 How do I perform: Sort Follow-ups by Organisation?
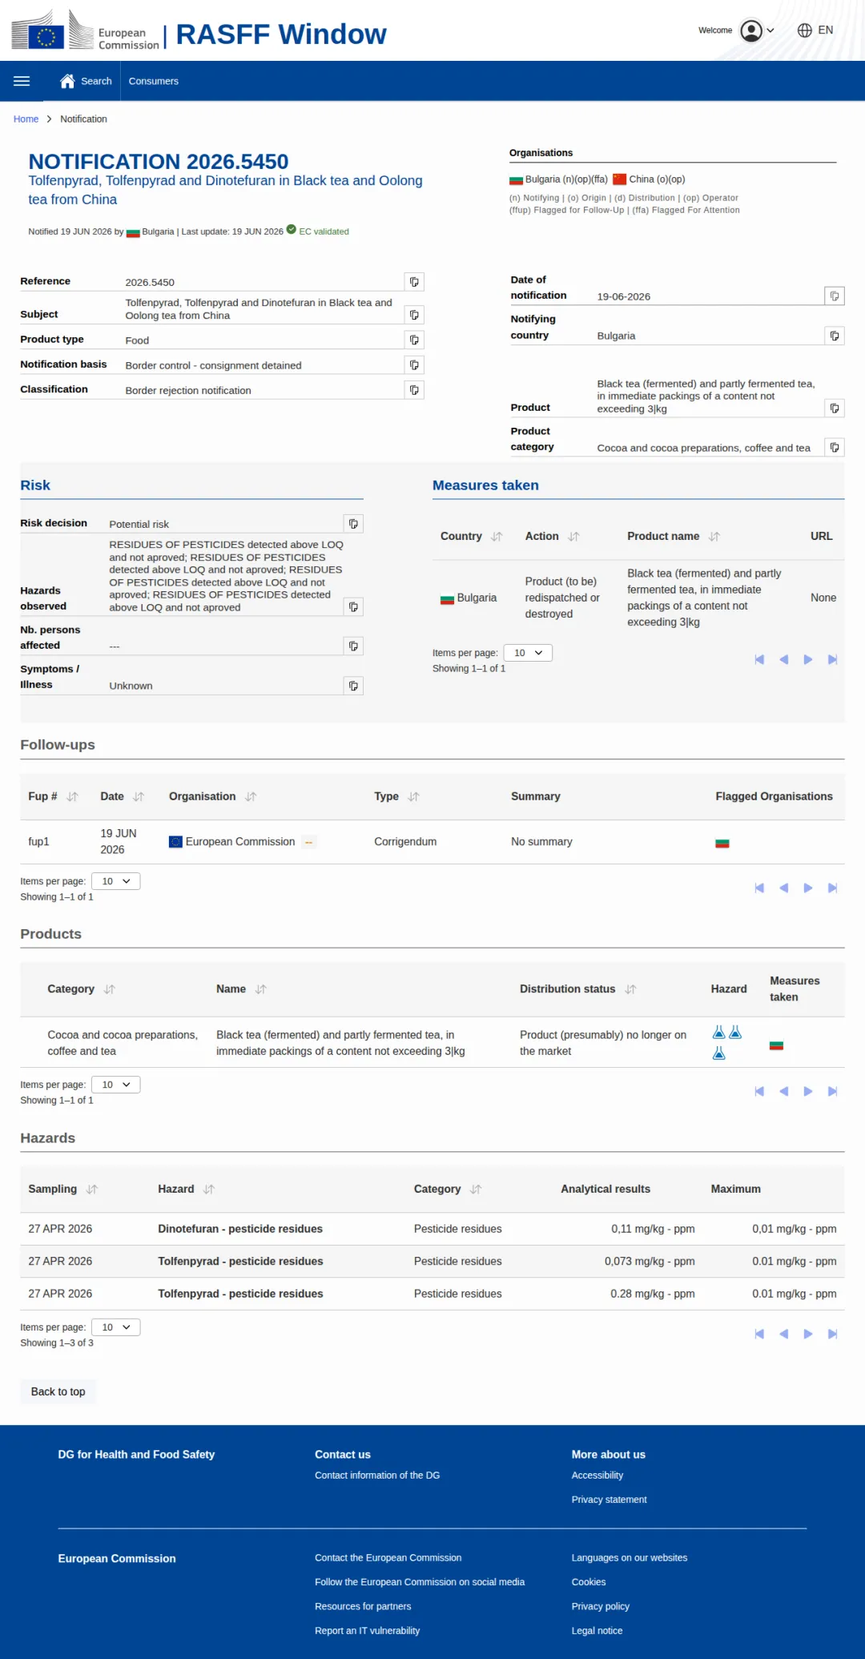click(x=251, y=797)
